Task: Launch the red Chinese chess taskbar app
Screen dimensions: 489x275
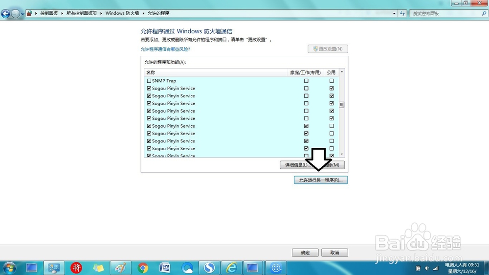Action: pos(76,268)
